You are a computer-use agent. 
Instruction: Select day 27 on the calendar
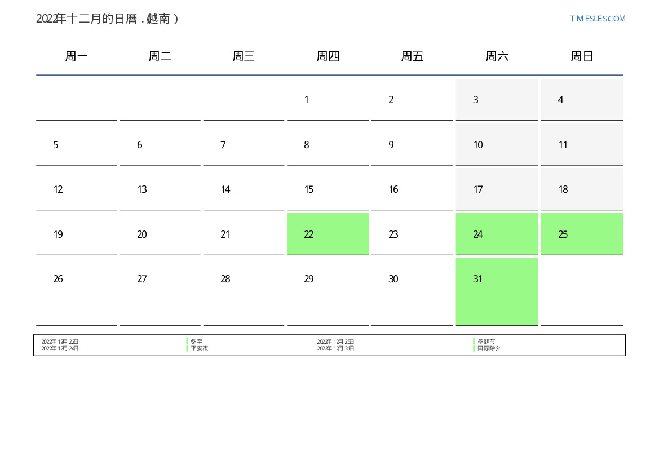point(160,292)
